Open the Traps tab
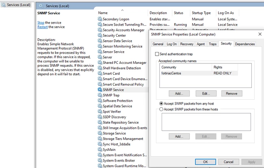Viewport: 264px width, 168px height. click(212, 44)
